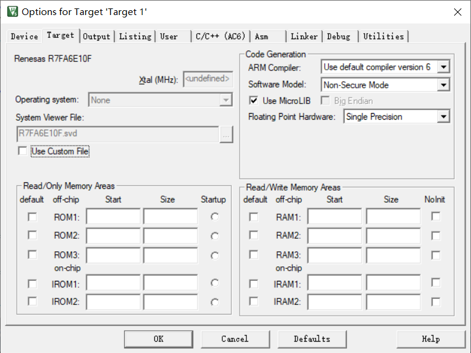Click the ROM1 Start address field
Image resolution: width=471 pixels, height=353 pixels.
pos(113,216)
